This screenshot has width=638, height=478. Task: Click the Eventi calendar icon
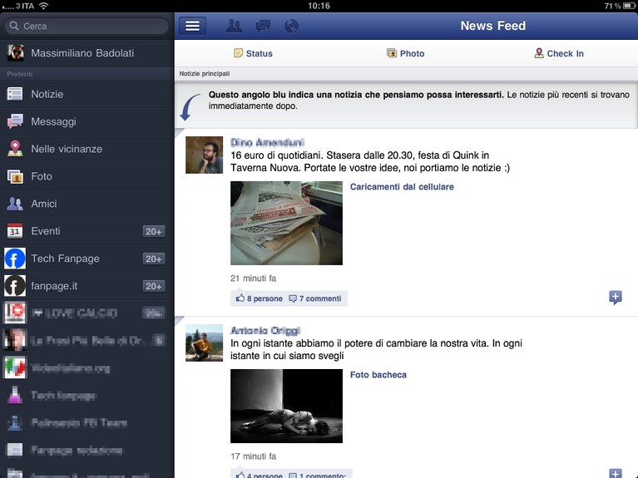[15, 230]
